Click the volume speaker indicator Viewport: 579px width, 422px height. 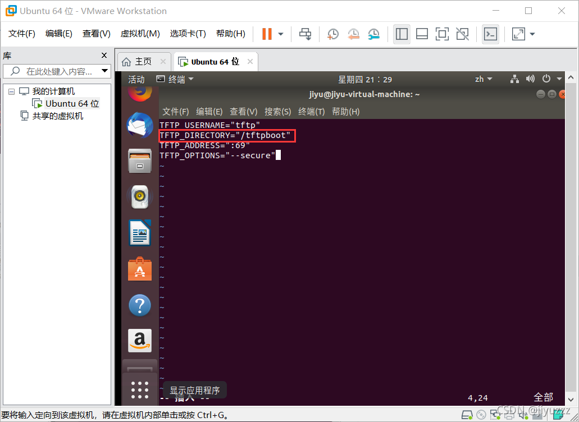[x=530, y=79]
